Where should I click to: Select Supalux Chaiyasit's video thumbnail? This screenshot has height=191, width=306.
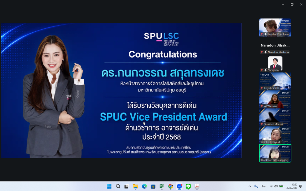pos(275,135)
